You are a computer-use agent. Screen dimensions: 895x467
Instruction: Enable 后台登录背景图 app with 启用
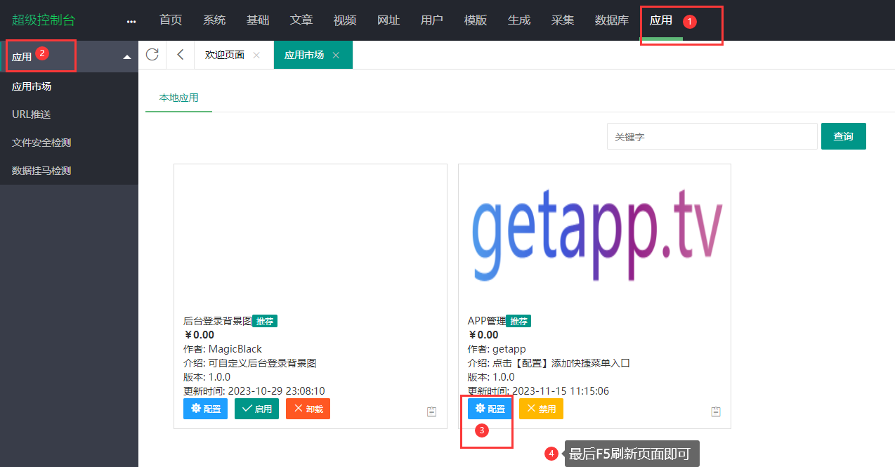point(256,409)
